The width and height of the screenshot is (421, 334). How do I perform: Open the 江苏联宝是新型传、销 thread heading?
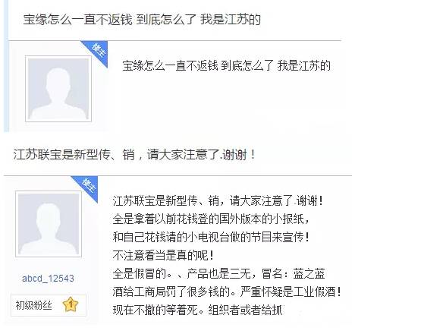click(134, 155)
